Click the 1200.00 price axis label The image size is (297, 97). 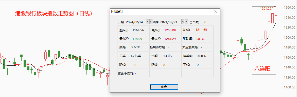[289, 37]
